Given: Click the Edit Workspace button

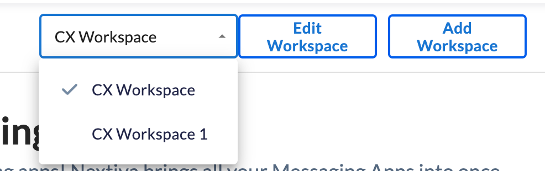Looking at the screenshot, I should coord(308,36).
